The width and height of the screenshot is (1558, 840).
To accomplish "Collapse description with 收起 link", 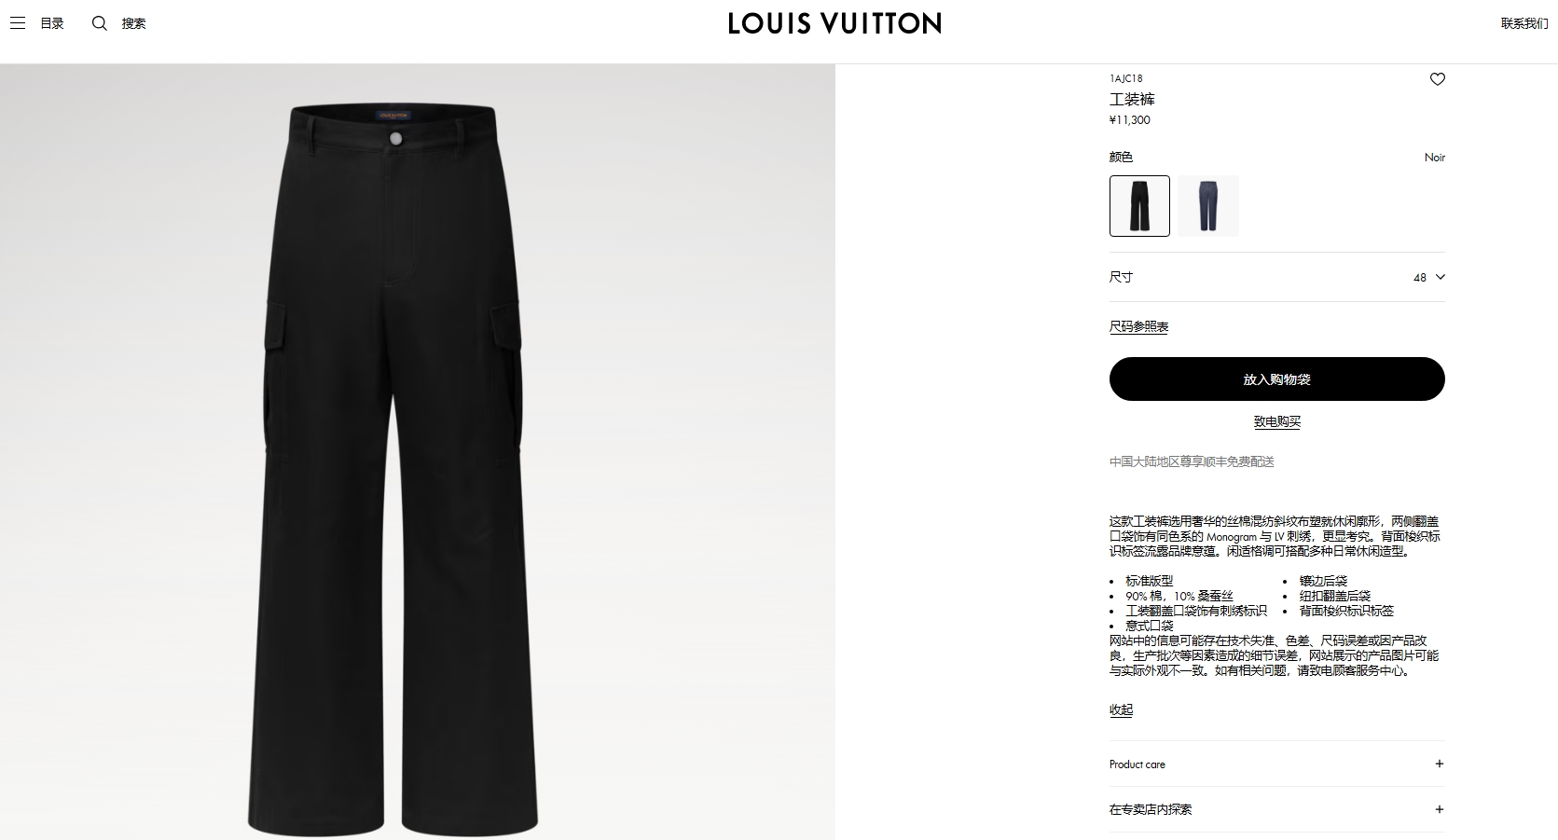I will coord(1121,709).
